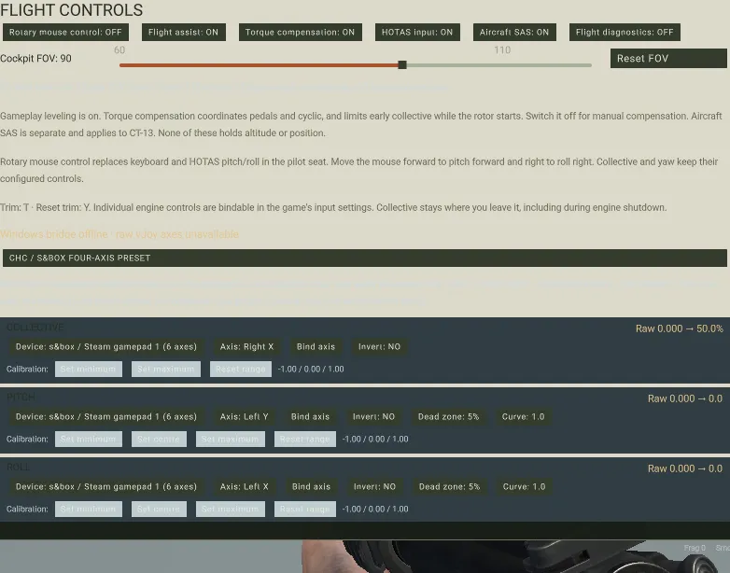Click Roll calibration values -1.00 / 0.00 / 1.00

[375, 509]
